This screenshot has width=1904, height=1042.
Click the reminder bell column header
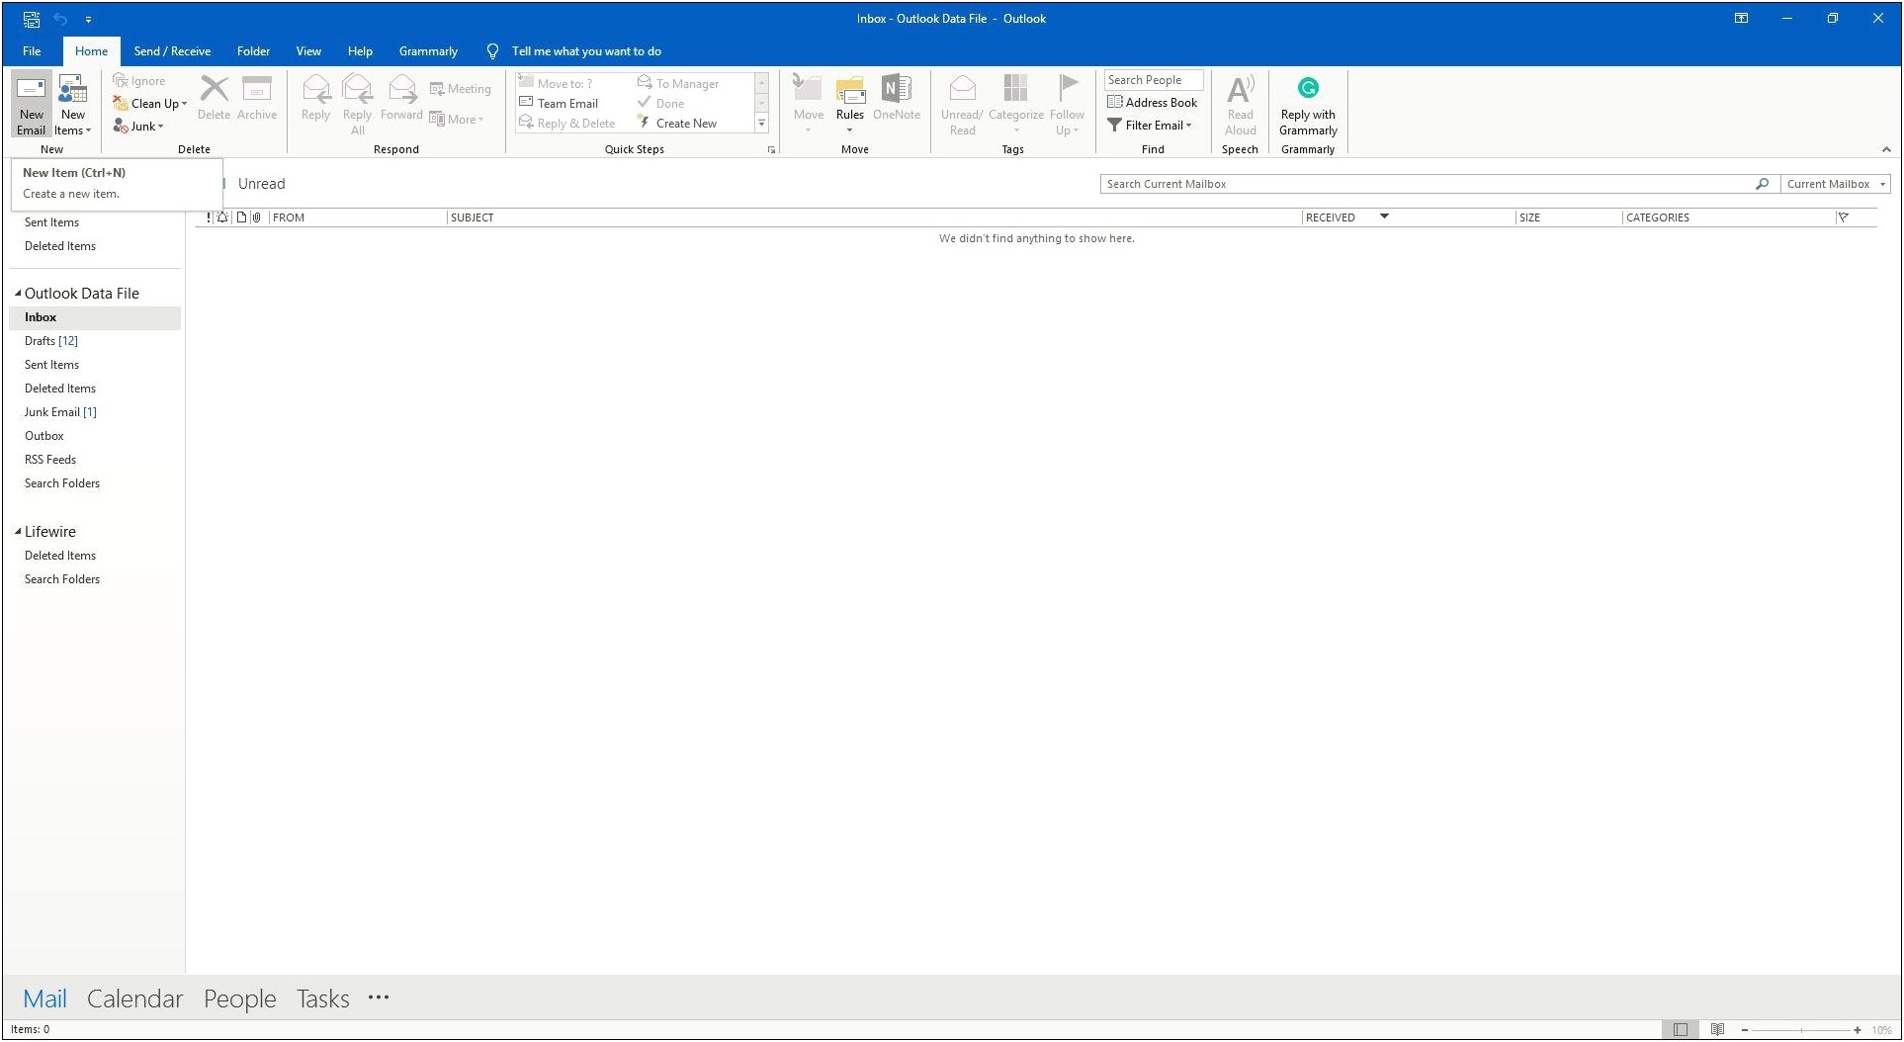tap(223, 217)
